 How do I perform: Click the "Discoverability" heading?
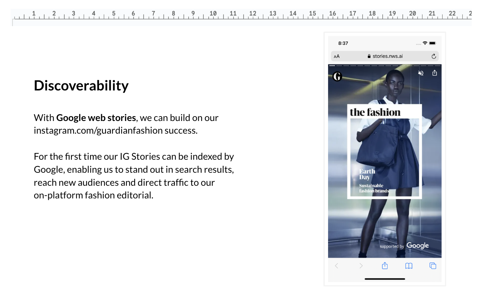point(81,86)
